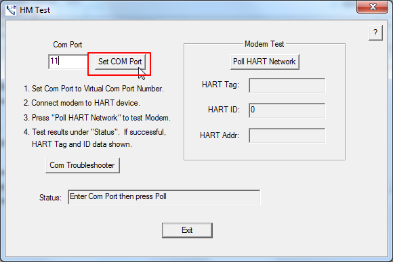
Task: Start the test with Poll HART Network
Action: pos(265,62)
